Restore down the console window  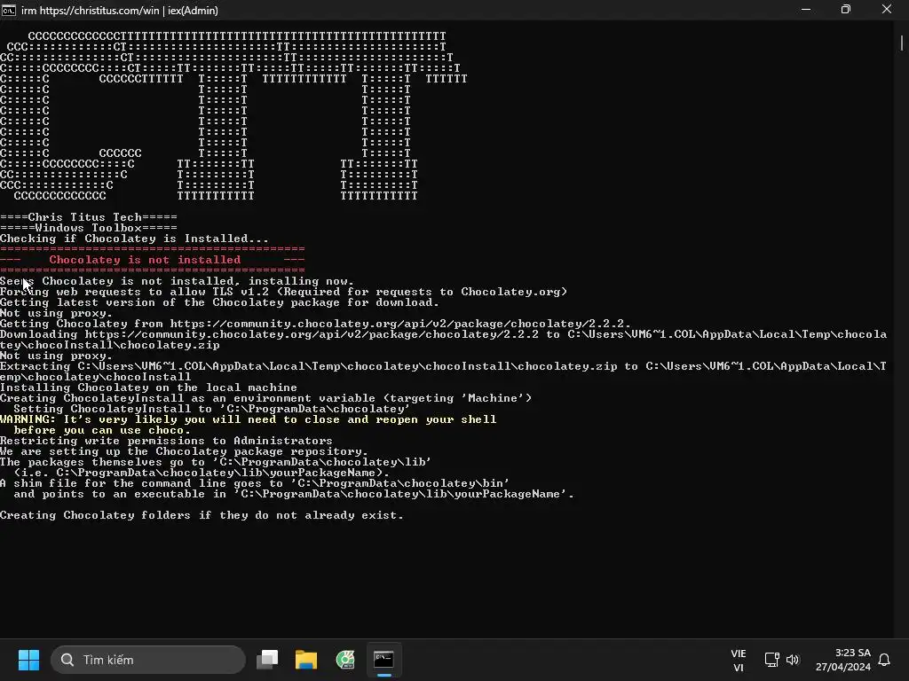pos(846,9)
